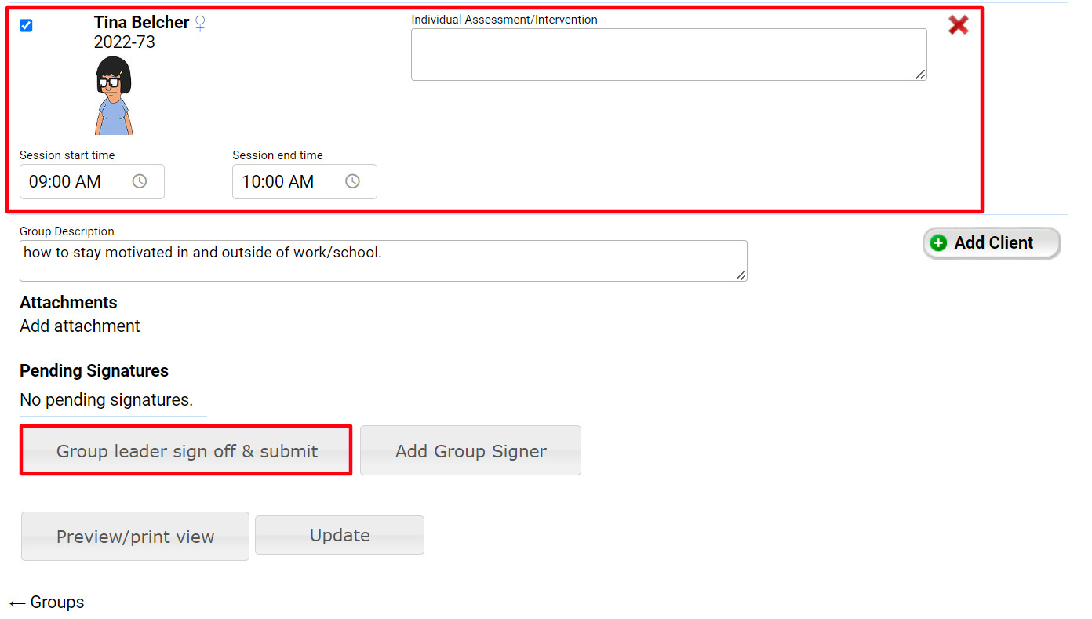Grab the Group Description textarea resize handle

pyautogui.click(x=741, y=275)
